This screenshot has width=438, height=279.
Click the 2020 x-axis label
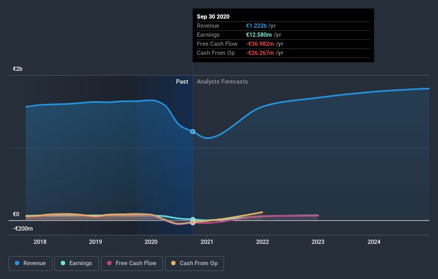coord(151,242)
